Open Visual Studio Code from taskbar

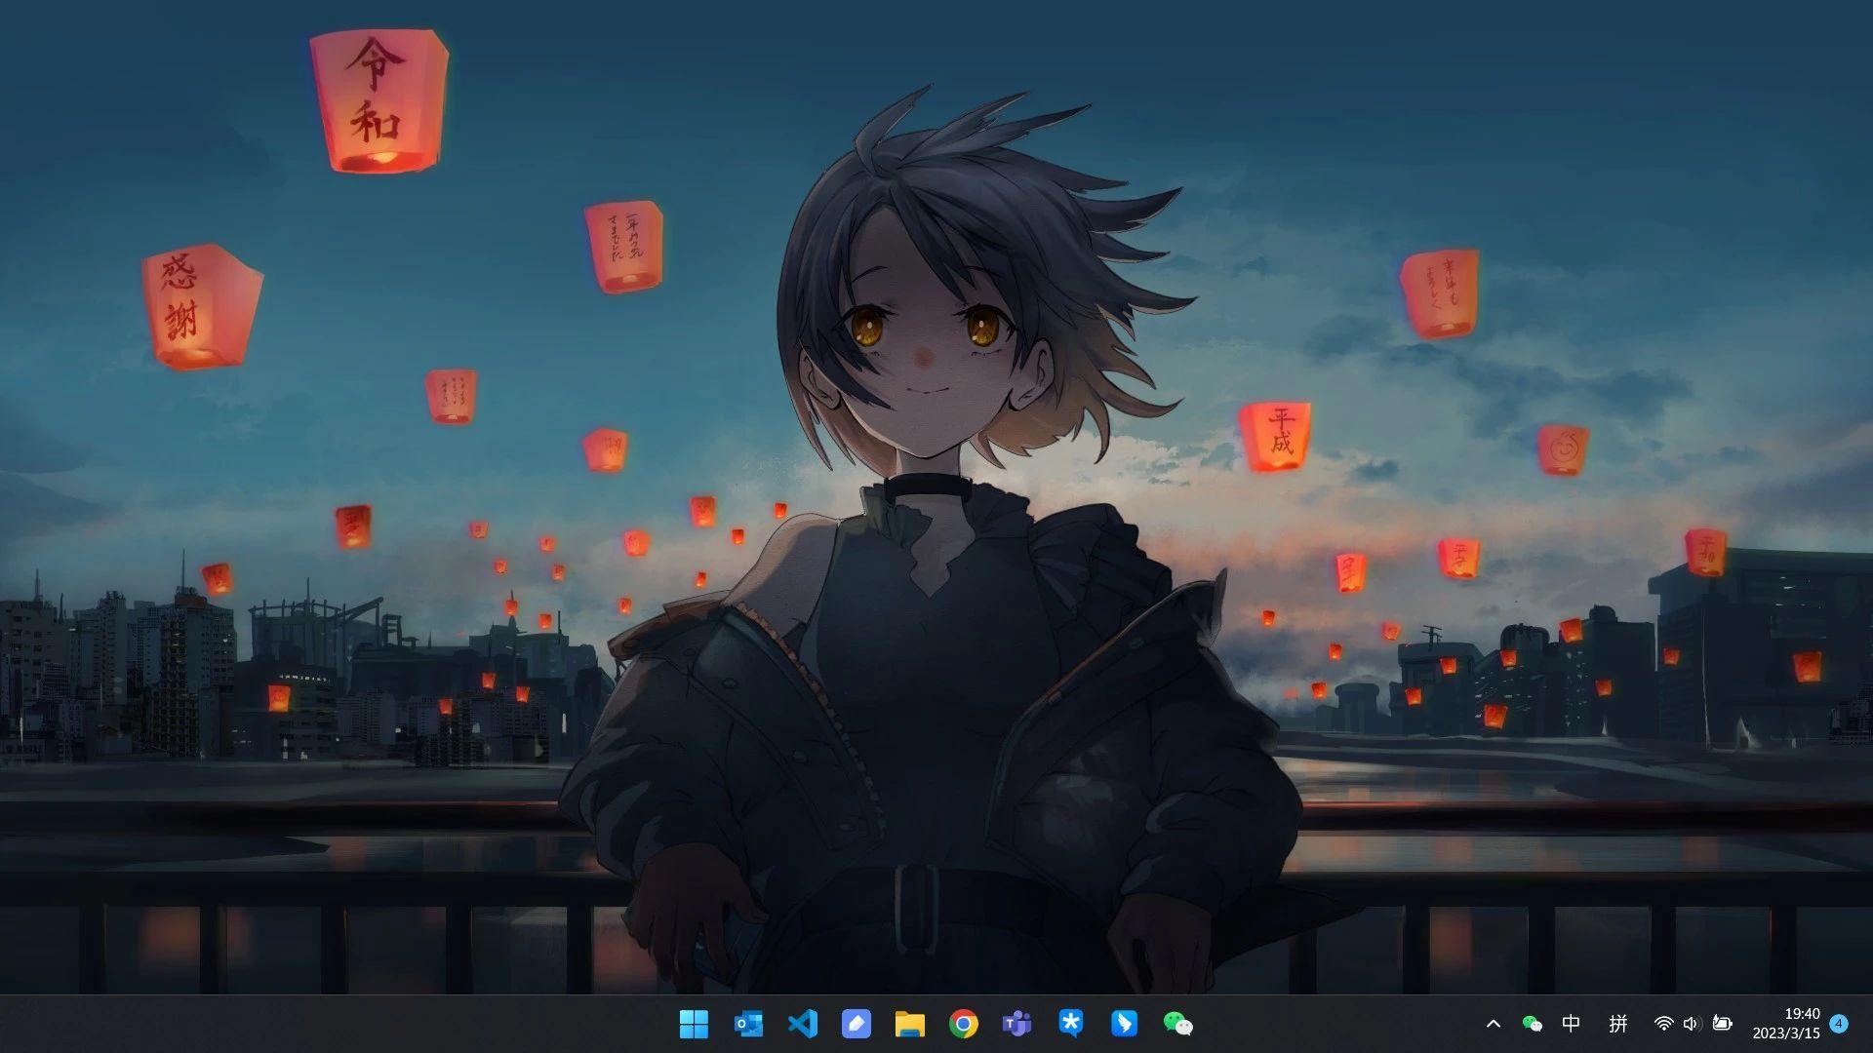tap(802, 1024)
